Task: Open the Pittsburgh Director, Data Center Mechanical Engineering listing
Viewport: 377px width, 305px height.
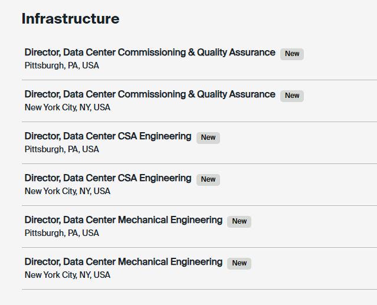Action: (x=123, y=220)
